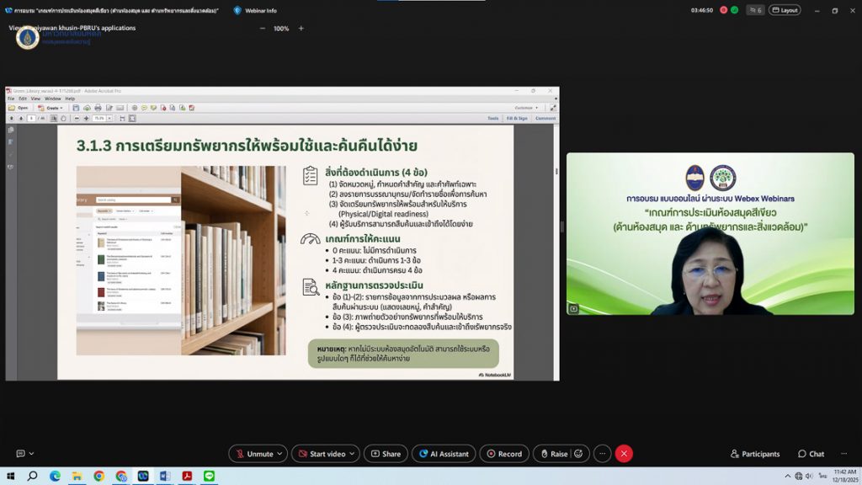
Task: Zoom out shared content with minus
Action: [262, 29]
